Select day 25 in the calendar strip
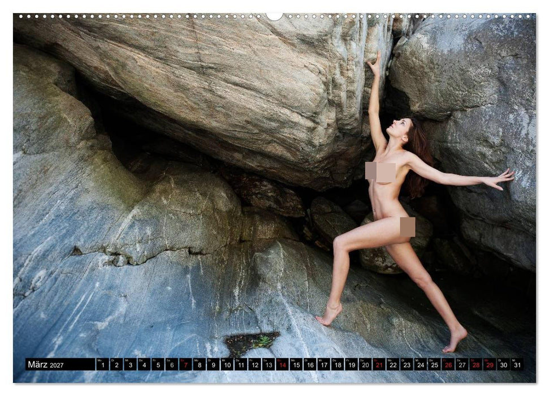Screen dimensions: 549x396 click(x=435, y=364)
